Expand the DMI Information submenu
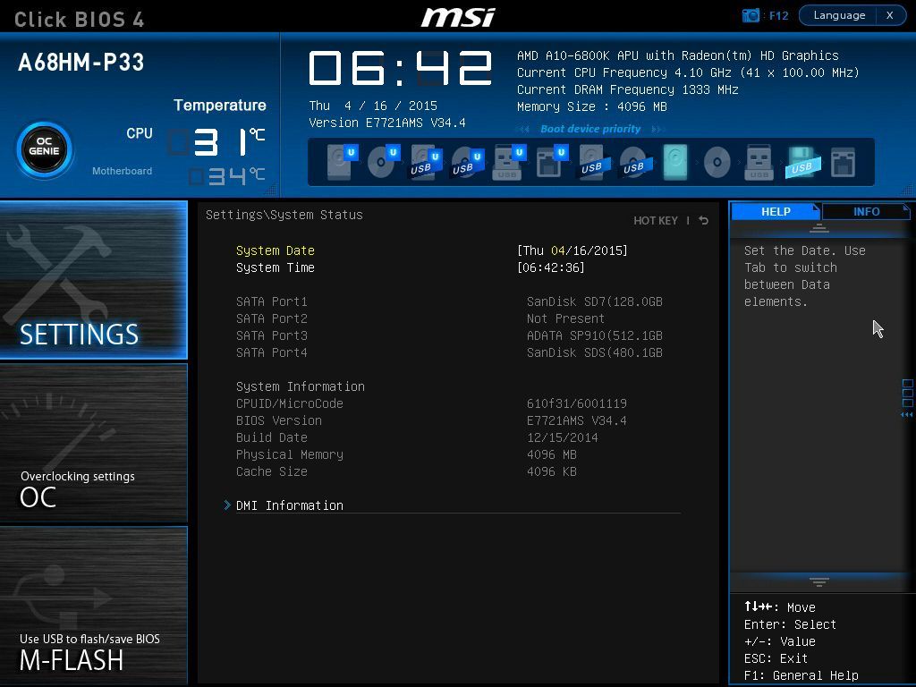Image resolution: width=916 pixels, height=687 pixels. [289, 505]
